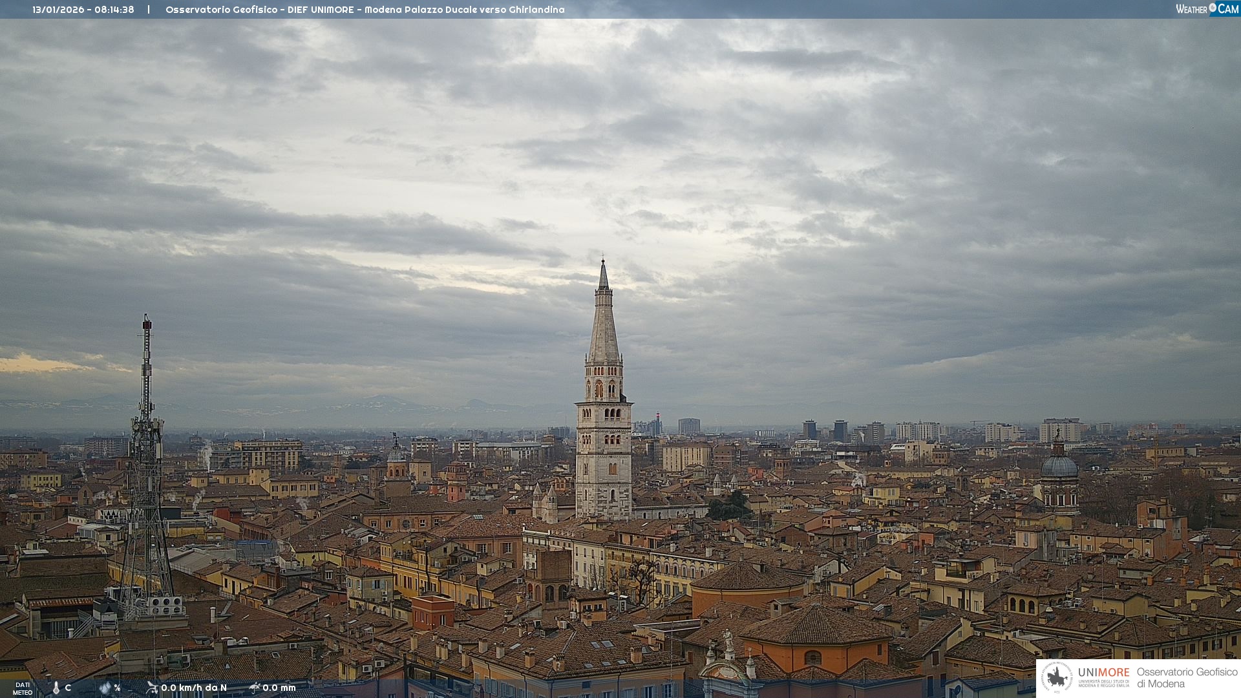Click the humidity water drops icon
This screenshot has height=698, width=1241.
[105, 688]
